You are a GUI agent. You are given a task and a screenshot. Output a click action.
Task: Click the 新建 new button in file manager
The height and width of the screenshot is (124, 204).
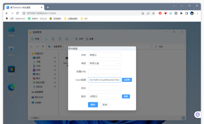pos(35,39)
